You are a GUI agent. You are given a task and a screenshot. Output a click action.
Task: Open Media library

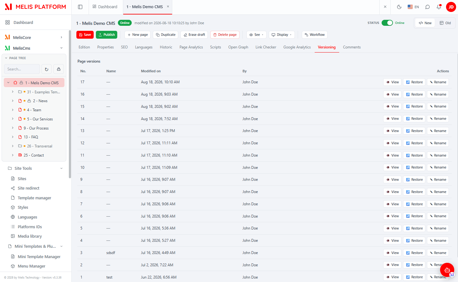point(30,236)
